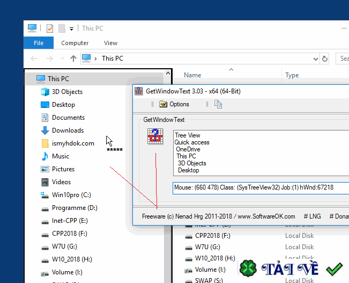
Task: Select Downloads in navigation tree
Action: click(68, 130)
